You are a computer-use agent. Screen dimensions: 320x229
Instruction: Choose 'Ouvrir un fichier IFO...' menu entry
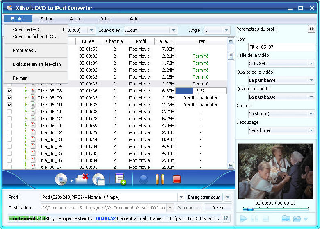pyautogui.click(x=36, y=36)
